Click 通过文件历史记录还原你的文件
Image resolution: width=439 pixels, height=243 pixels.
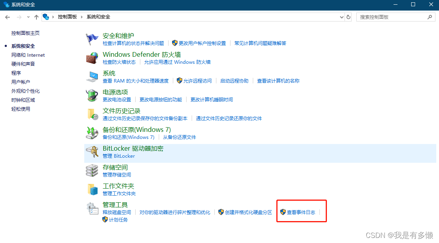[x=229, y=119]
